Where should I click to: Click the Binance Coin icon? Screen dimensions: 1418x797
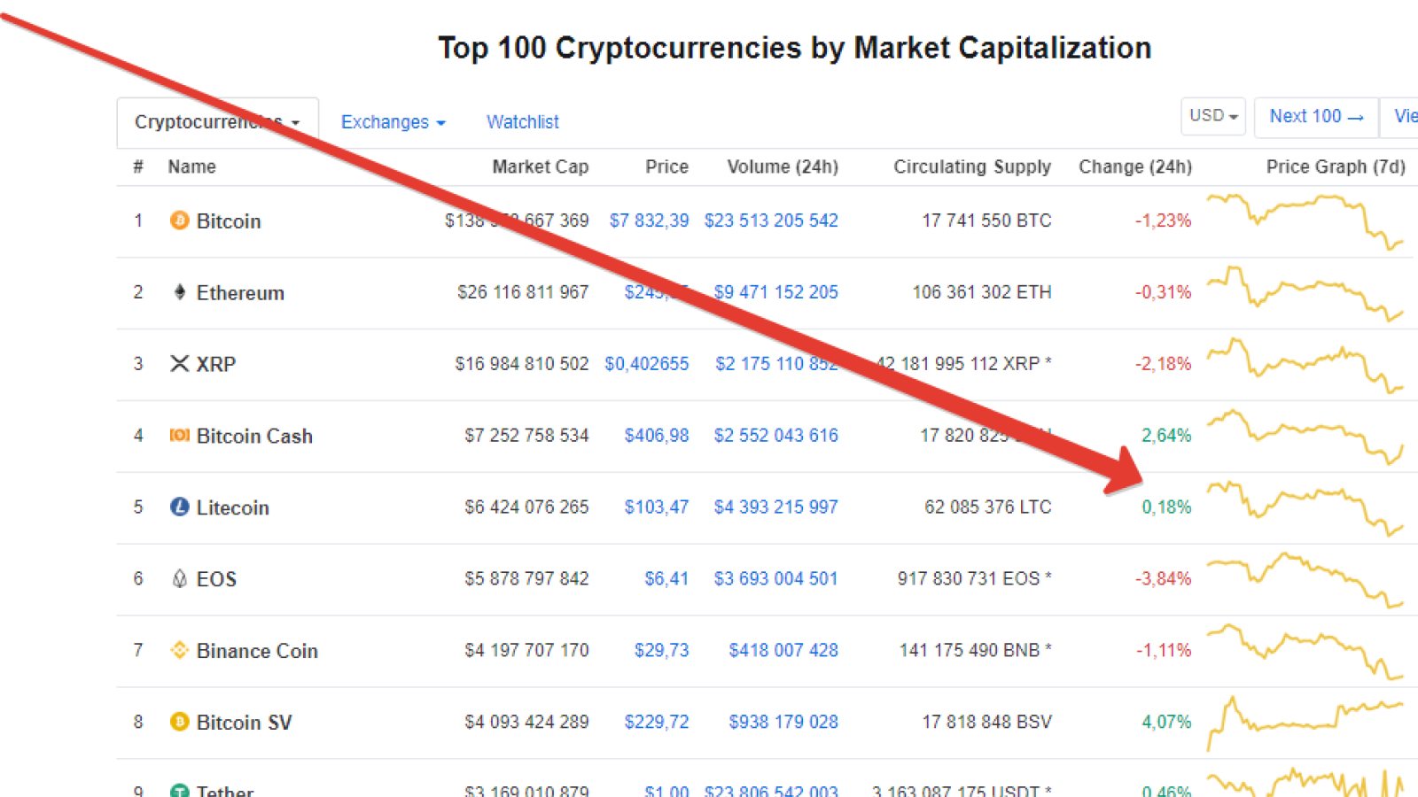point(179,650)
